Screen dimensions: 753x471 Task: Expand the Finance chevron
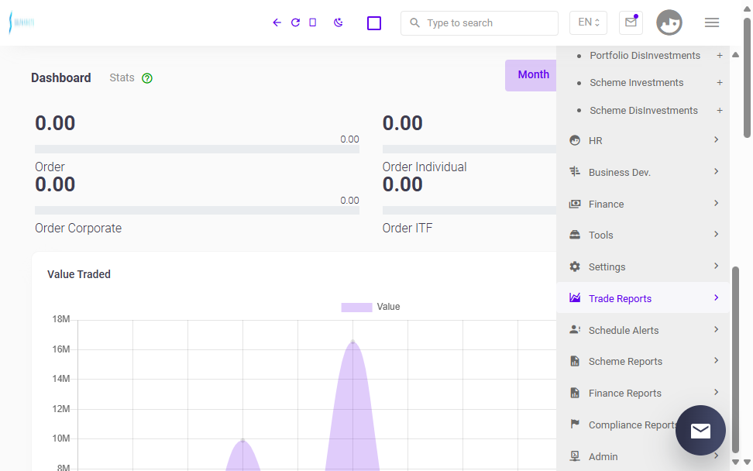click(x=716, y=203)
